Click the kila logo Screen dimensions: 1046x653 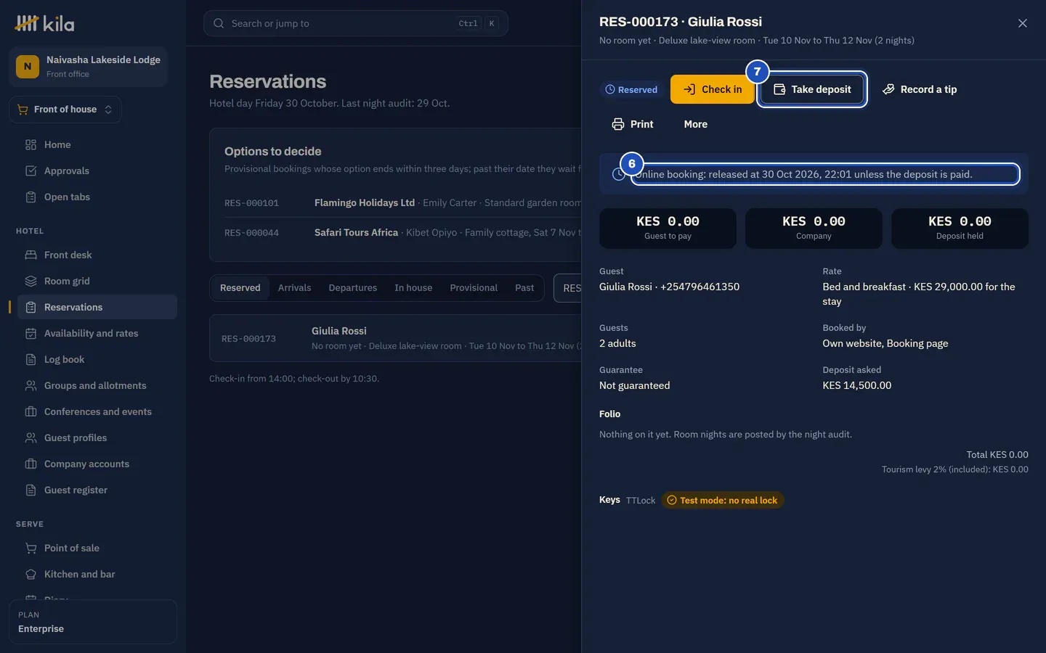(45, 23)
